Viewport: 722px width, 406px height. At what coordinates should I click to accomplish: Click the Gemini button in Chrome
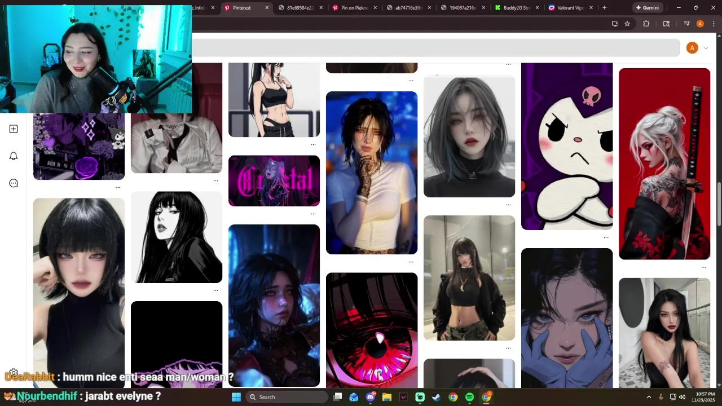point(647,8)
